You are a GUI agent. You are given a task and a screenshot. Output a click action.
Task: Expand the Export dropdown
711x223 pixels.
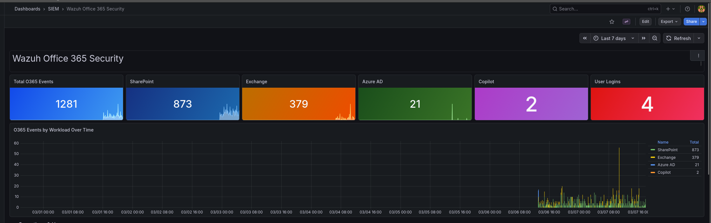[669, 22]
